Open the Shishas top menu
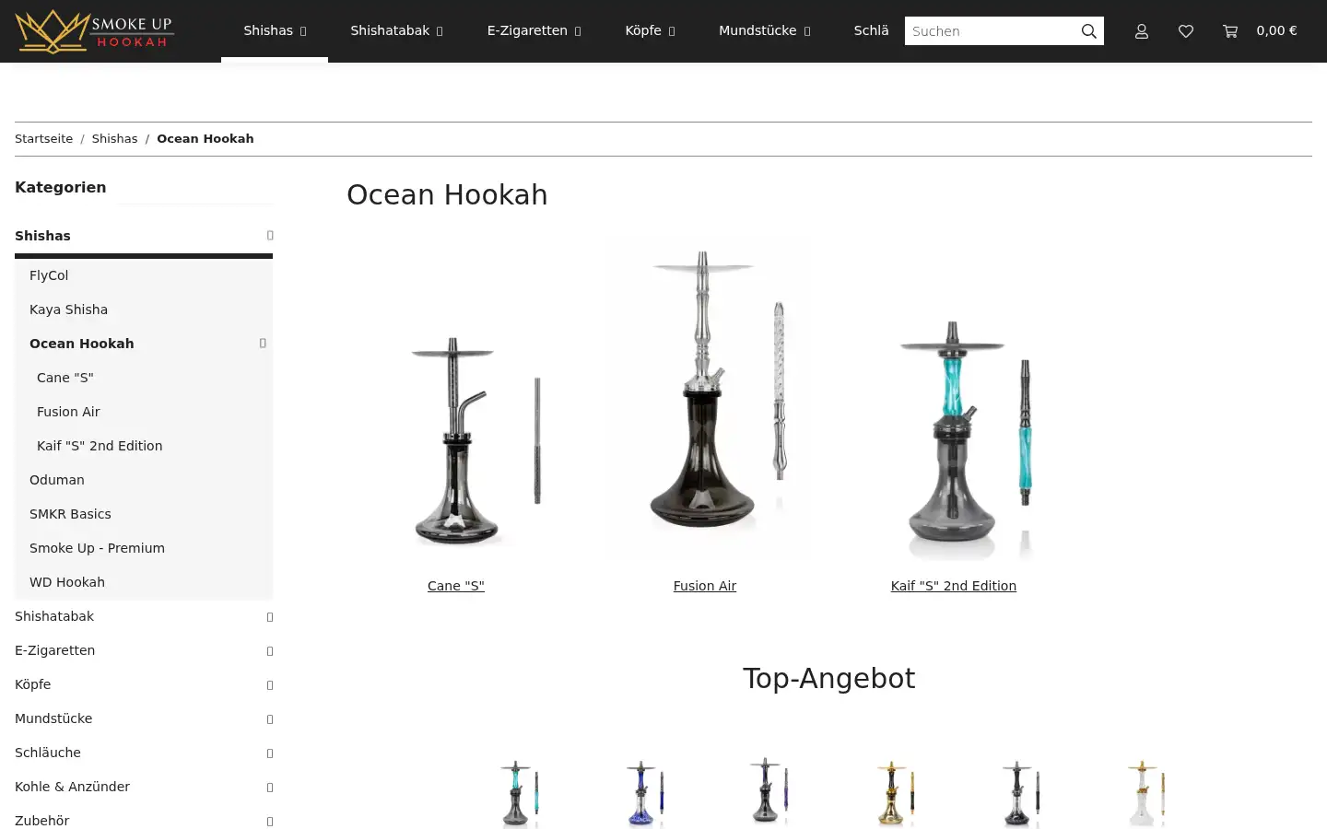The width and height of the screenshot is (1327, 829). point(275,30)
